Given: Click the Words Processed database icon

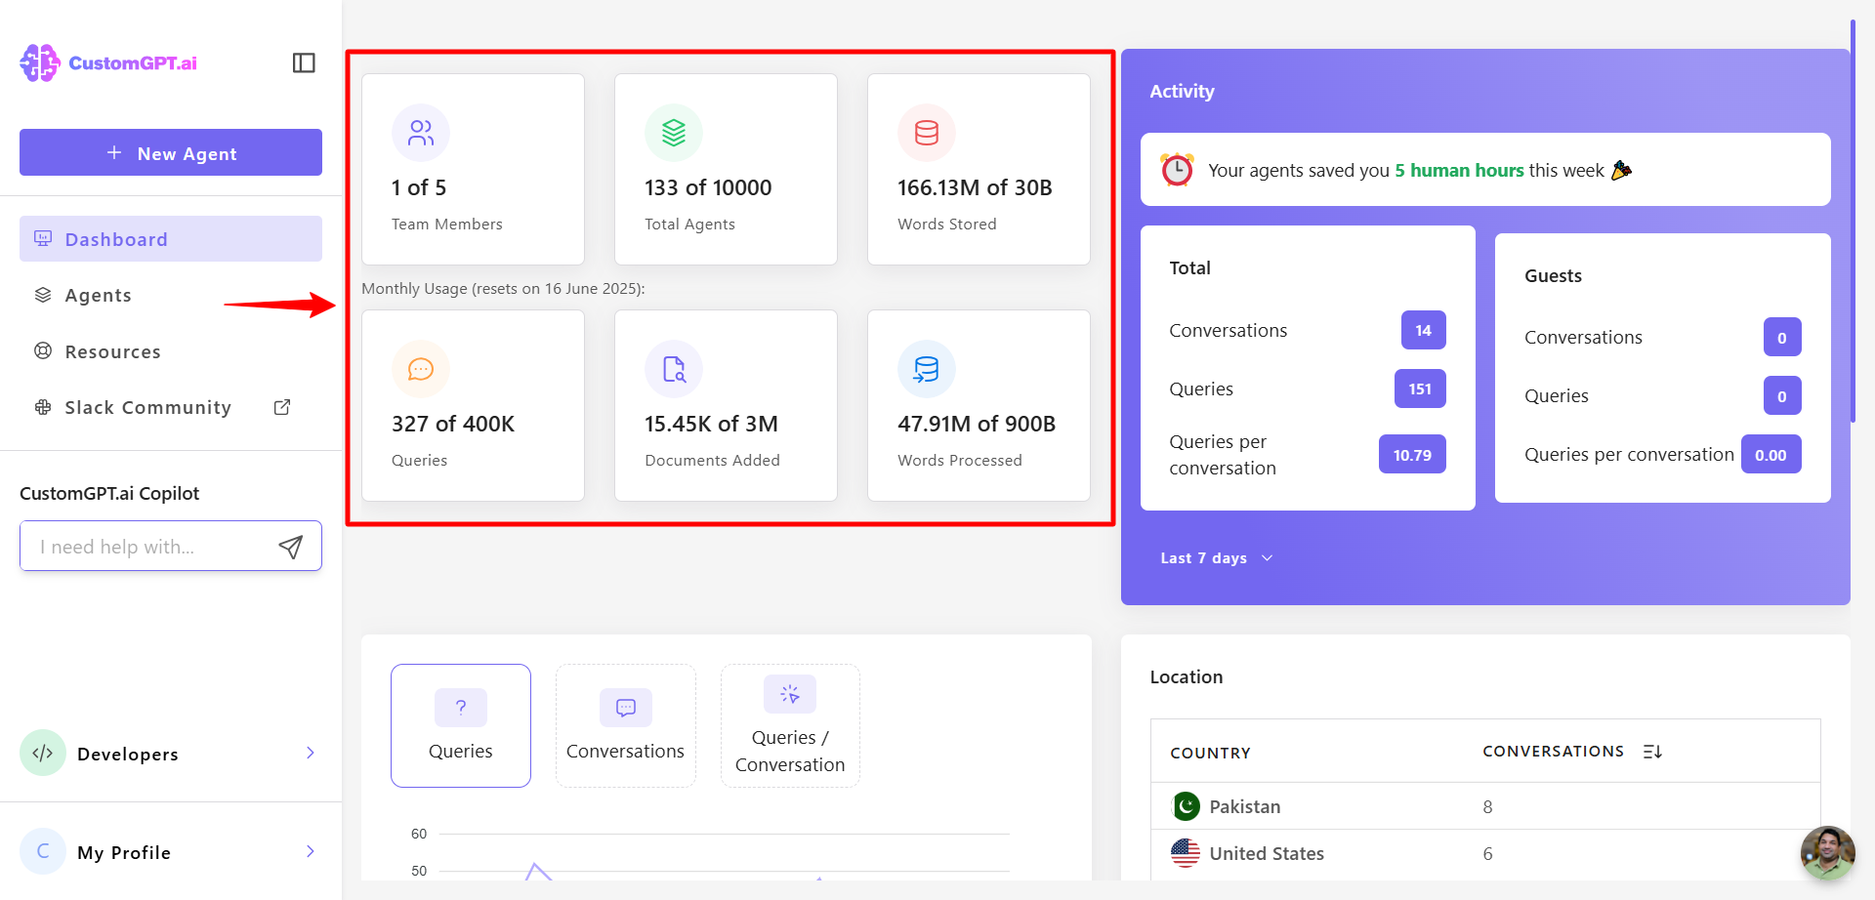Looking at the screenshot, I should coord(927,369).
